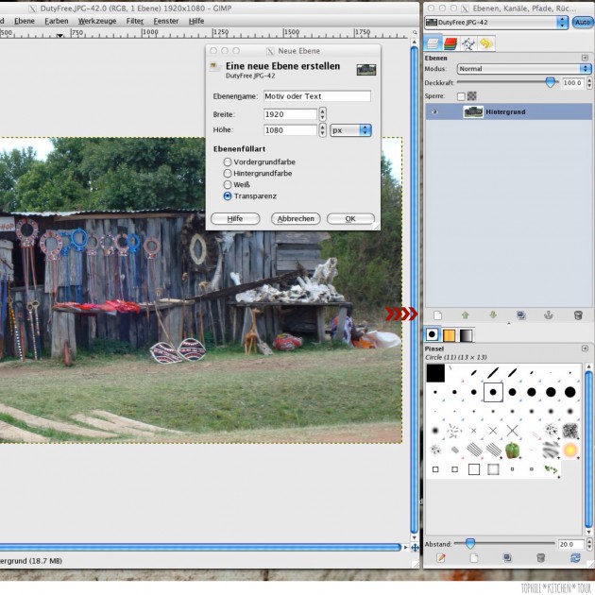Open the gradients tab icon
The image size is (595, 595).
(466, 335)
